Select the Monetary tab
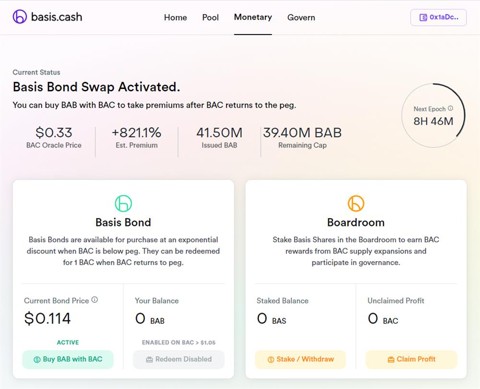The height and width of the screenshot is (389, 480). (253, 17)
